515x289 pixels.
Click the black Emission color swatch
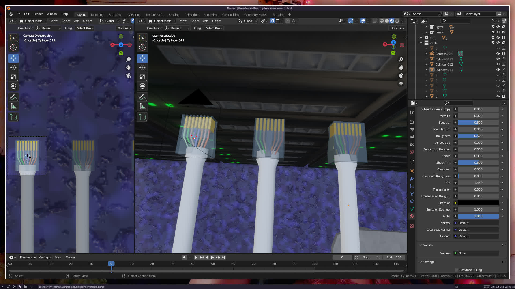point(478,203)
